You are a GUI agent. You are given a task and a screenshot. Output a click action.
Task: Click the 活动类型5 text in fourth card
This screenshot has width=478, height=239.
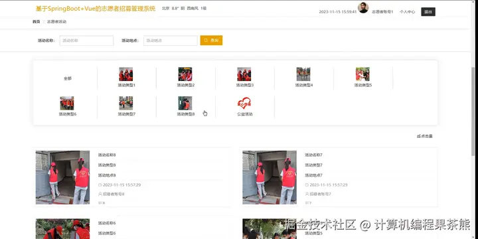tap(313, 233)
